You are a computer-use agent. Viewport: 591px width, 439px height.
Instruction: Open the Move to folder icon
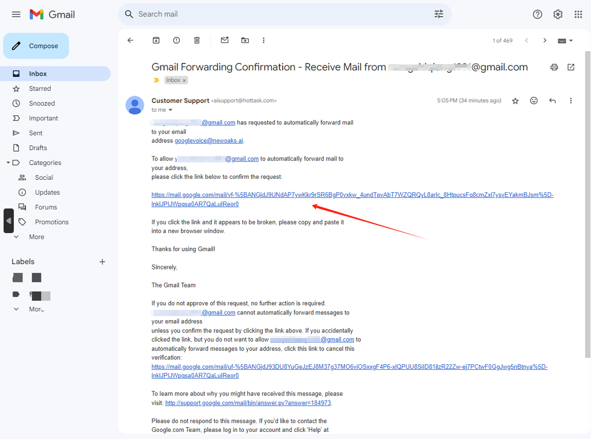[x=245, y=40]
